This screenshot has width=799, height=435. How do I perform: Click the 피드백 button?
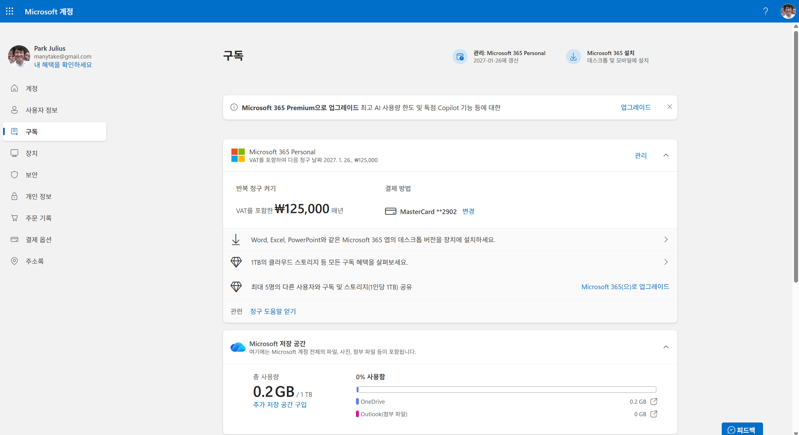[742, 429]
